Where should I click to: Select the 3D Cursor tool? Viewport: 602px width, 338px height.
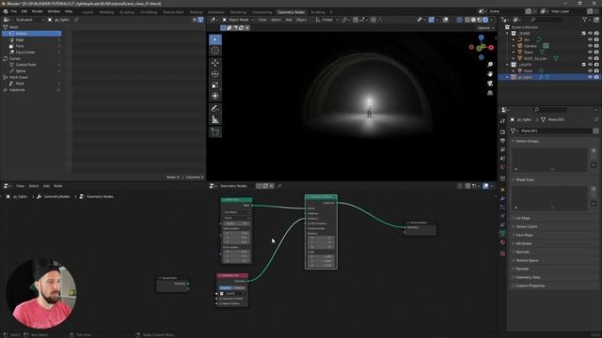[215, 50]
